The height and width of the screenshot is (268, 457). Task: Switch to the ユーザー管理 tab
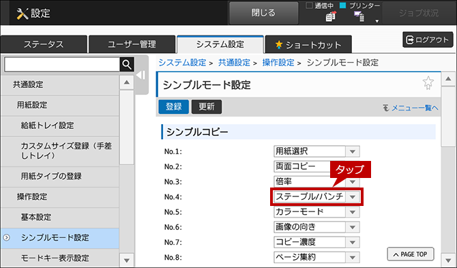click(132, 44)
